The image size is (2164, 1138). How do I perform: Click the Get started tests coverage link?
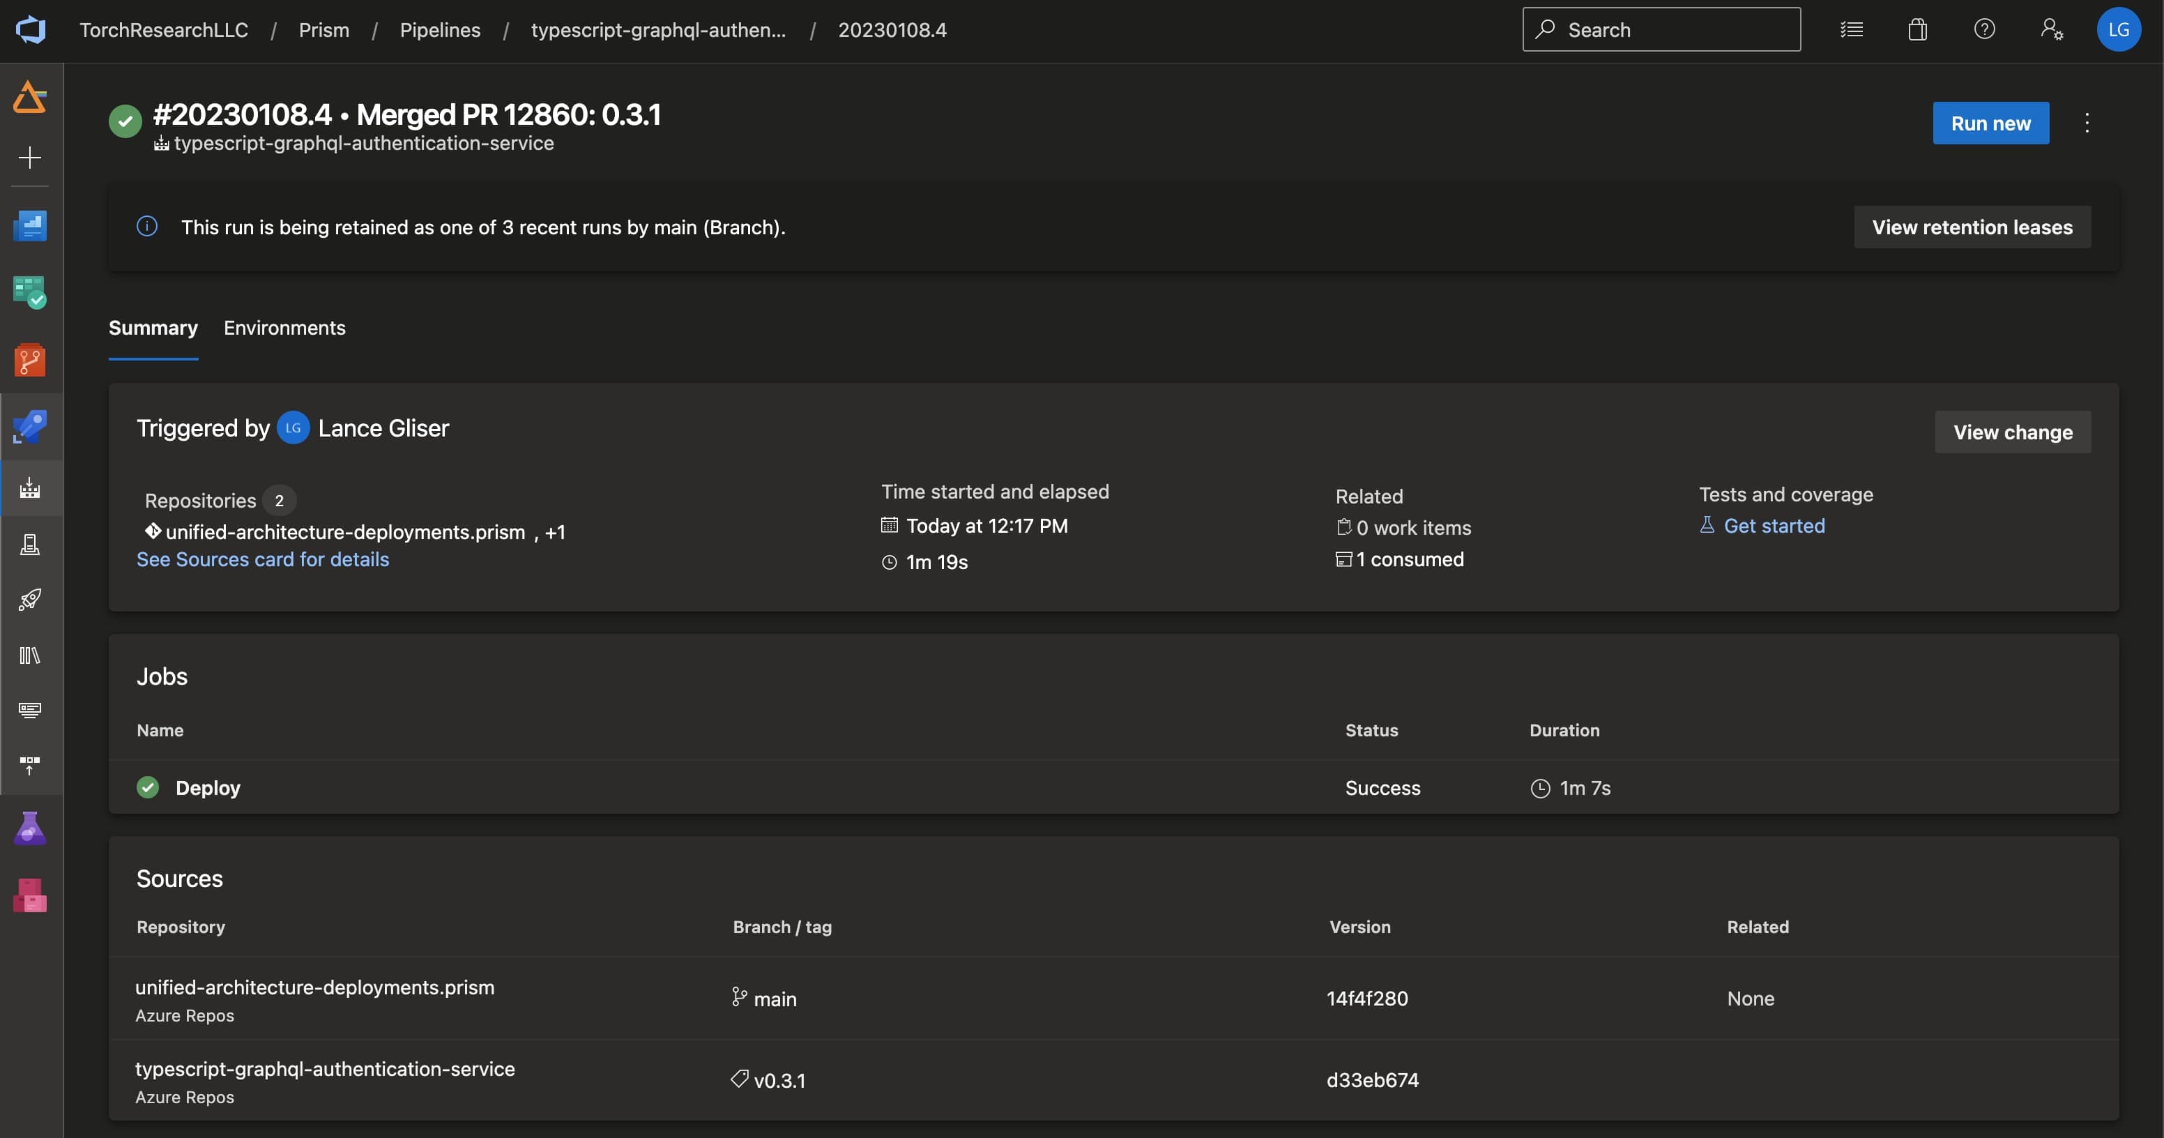(1774, 525)
